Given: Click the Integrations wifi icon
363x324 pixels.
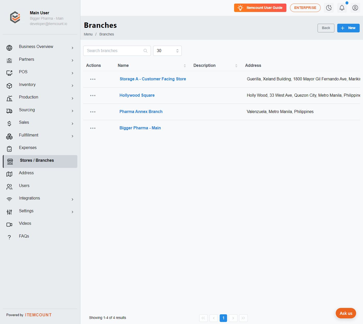Looking at the screenshot, I should point(9,199).
